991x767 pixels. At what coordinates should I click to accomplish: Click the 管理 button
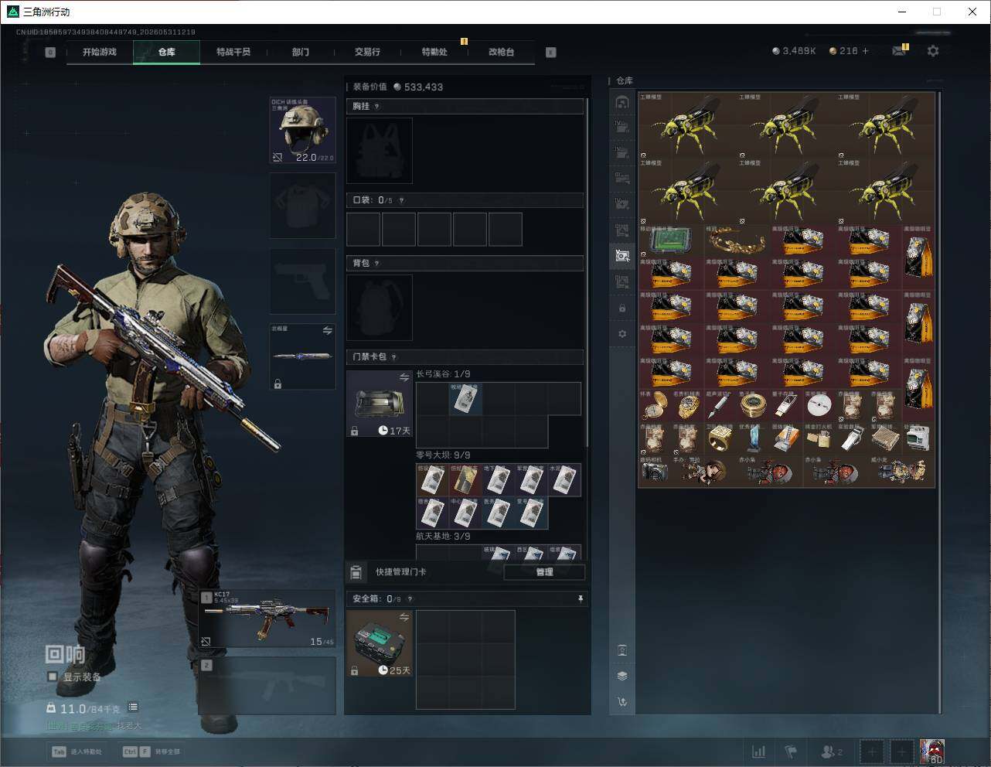click(x=544, y=572)
